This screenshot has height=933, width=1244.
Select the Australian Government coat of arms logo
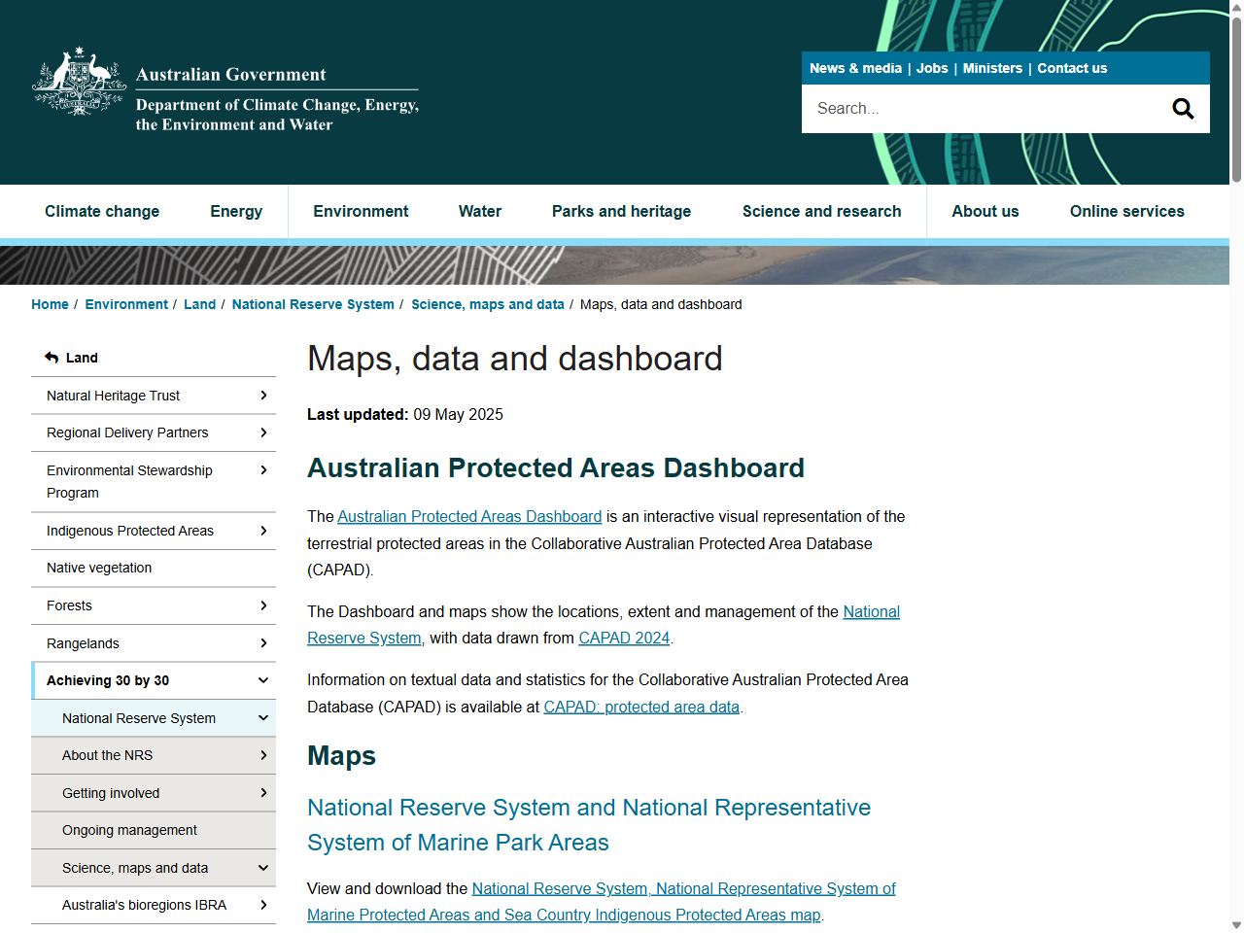click(x=79, y=81)
